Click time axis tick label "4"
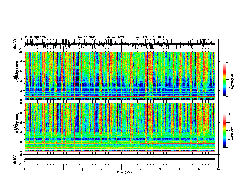246x190 pixels. (x=102, y=170)
